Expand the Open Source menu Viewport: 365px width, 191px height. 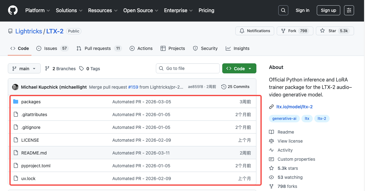coord(141,10)
